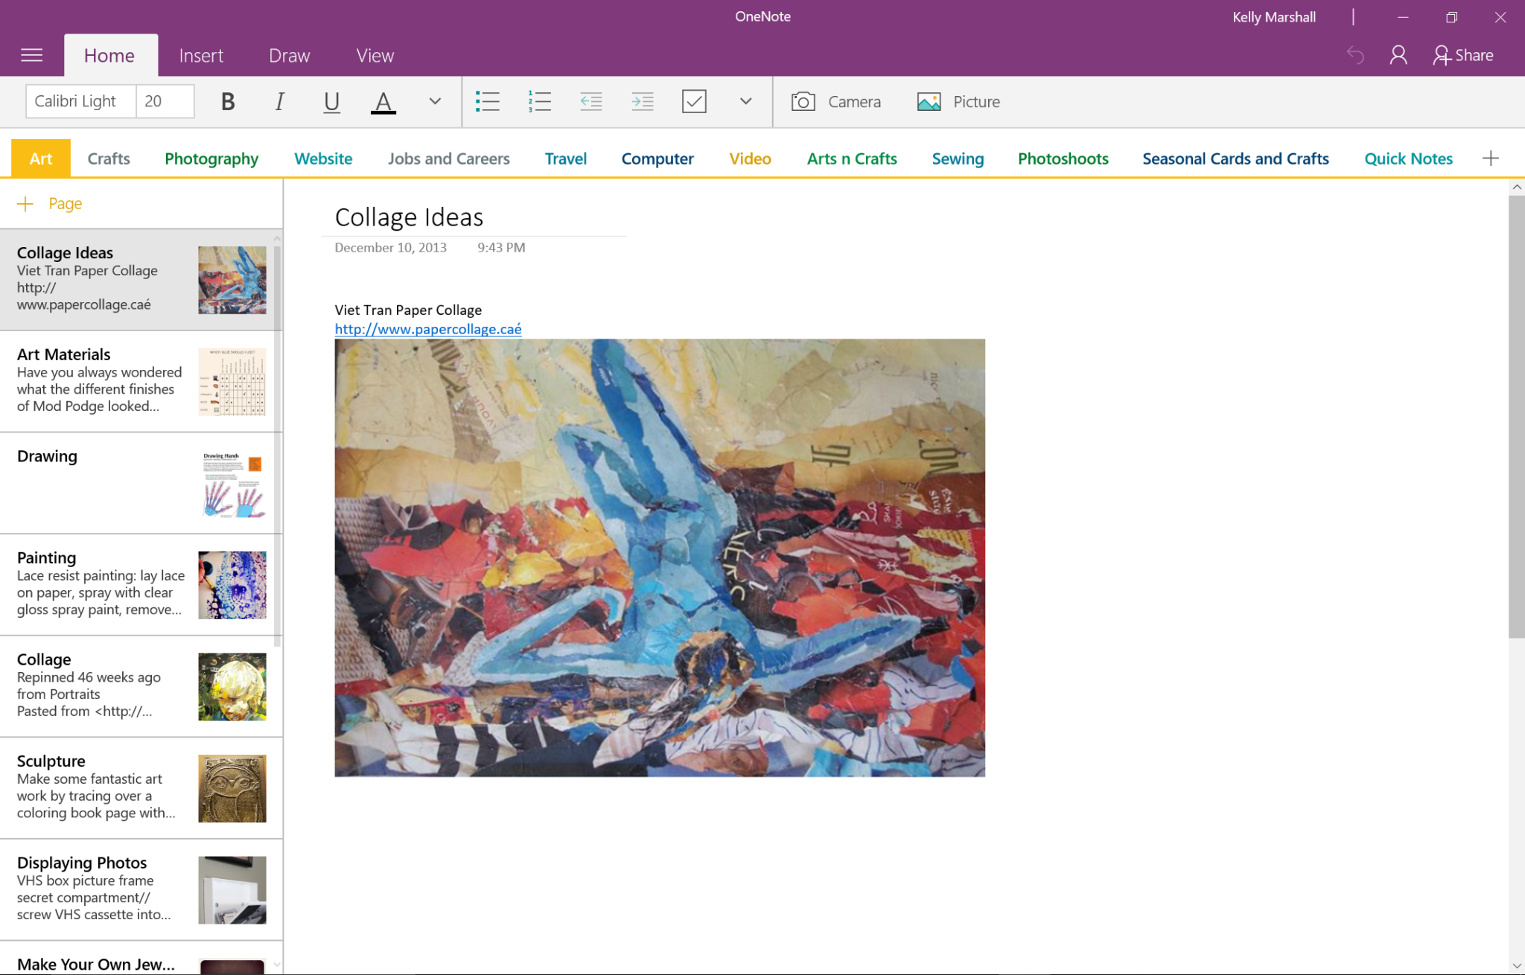This screenshot has width=1525, height=975.
Task: Apply underline formatting
Action: coord(331,101)
